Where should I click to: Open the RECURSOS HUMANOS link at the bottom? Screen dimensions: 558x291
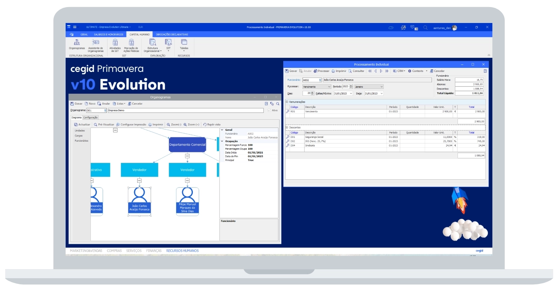[182, 251]
